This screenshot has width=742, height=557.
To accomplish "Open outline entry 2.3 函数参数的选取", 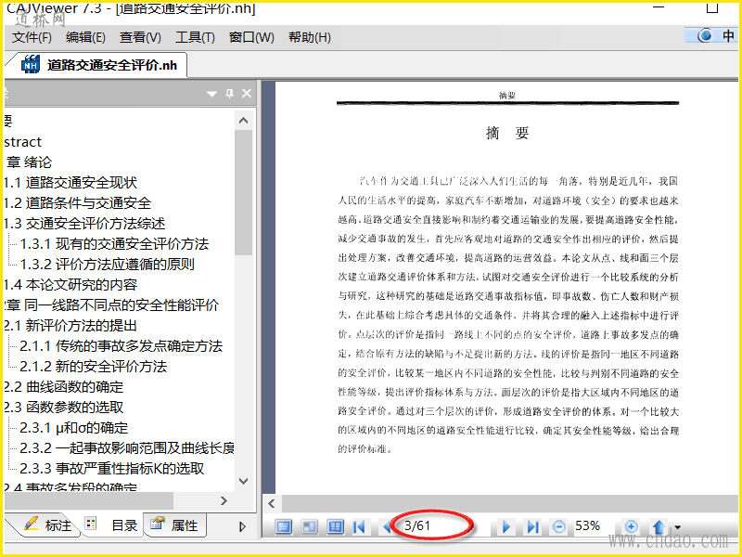I will coord(64,407).
